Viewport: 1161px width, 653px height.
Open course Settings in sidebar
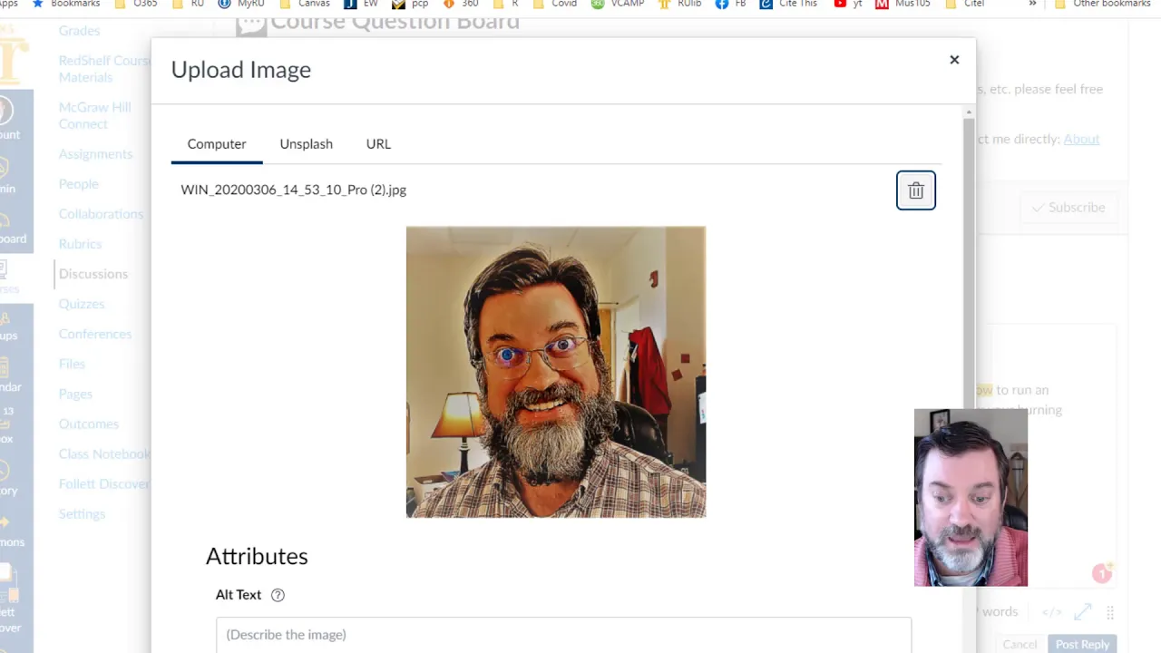[82, 513]
